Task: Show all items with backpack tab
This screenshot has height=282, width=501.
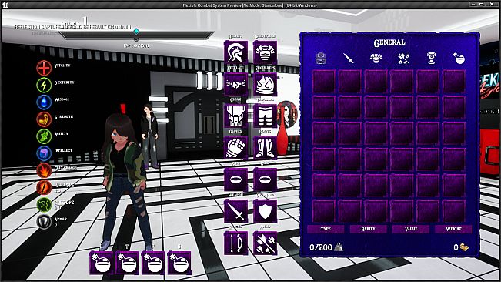Action: click(x=321, y=59)
